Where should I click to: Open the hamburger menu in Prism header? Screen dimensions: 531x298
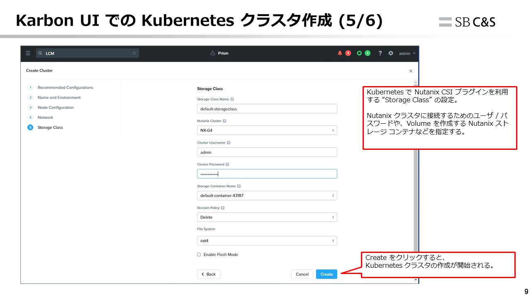[x=28, y=53]
